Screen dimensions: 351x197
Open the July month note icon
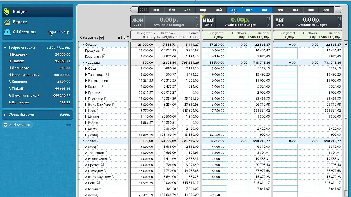268,19
